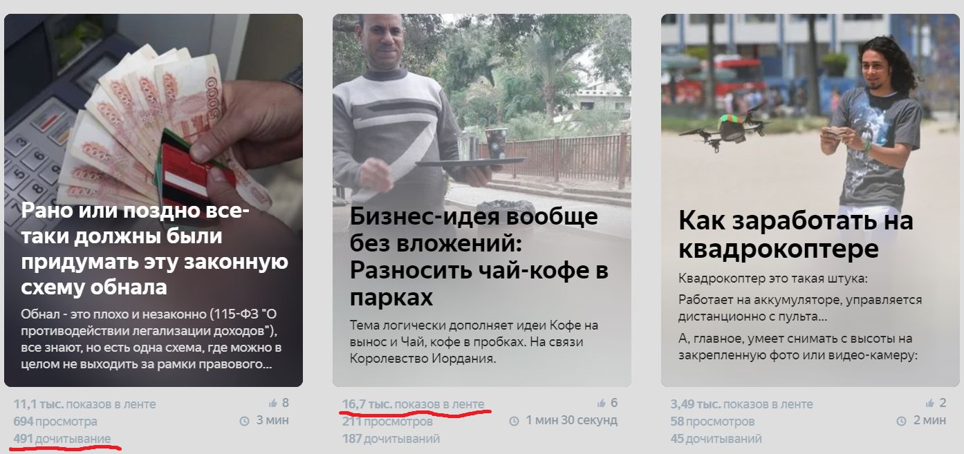964x454 pixels.
Task: Open the обнал scheme article card
Action: pos(154,200)
